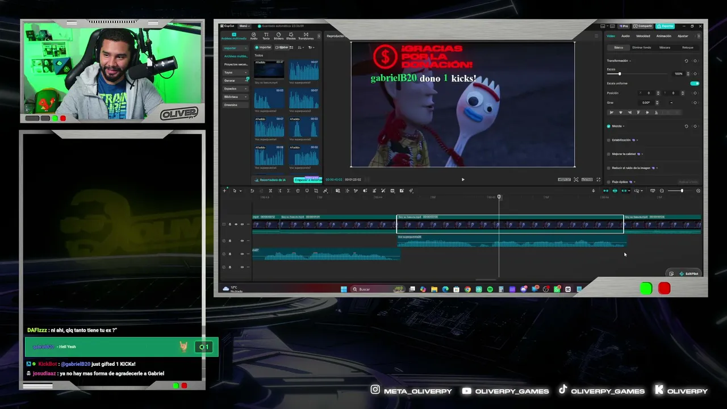Click the Exportar button
This screenshot has height=409, width=727.
(665, 26)
